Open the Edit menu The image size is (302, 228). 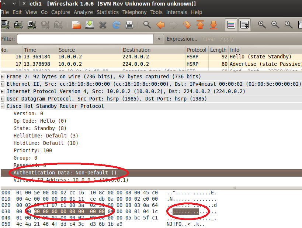pyautogui.click(x=17, y=12)
